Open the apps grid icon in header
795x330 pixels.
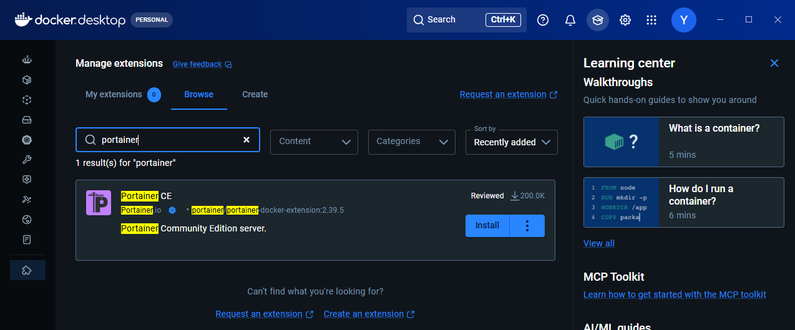(651, 20)
